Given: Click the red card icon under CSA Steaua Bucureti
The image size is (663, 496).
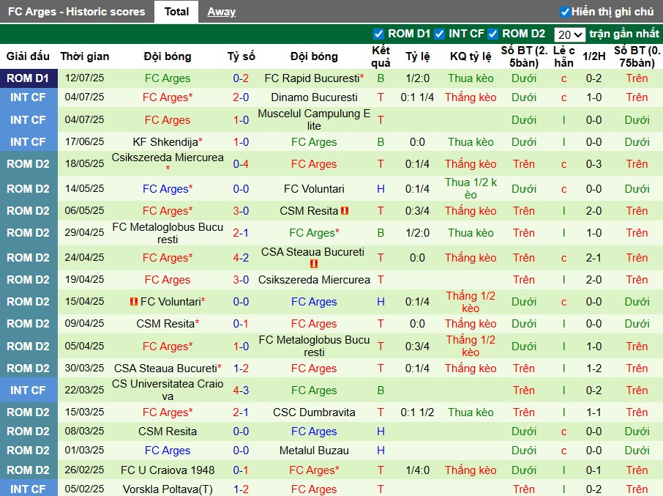Looking at the screenshot, I should click(x=314, y=264).
